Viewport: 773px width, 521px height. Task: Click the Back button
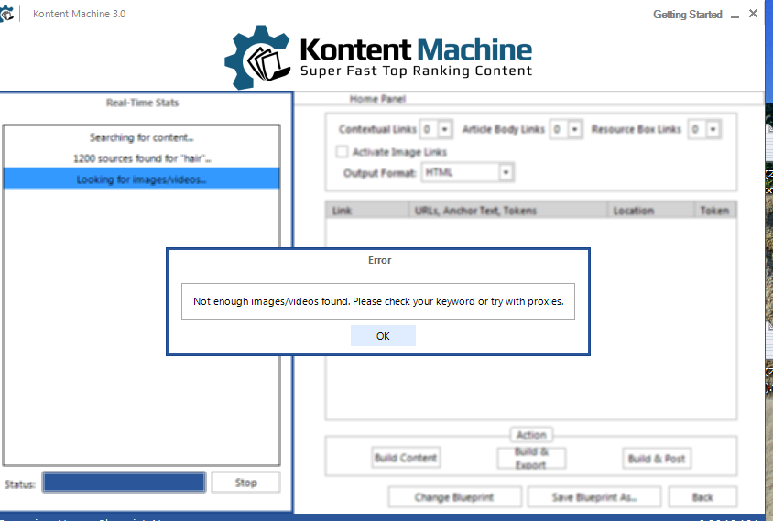(x=702, y=497)
